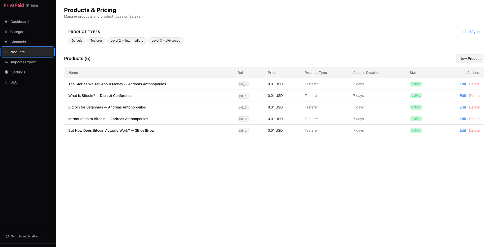Click the active badge in md_1 row
Viewport: 490px width, 247px height.
click(416, 130)
